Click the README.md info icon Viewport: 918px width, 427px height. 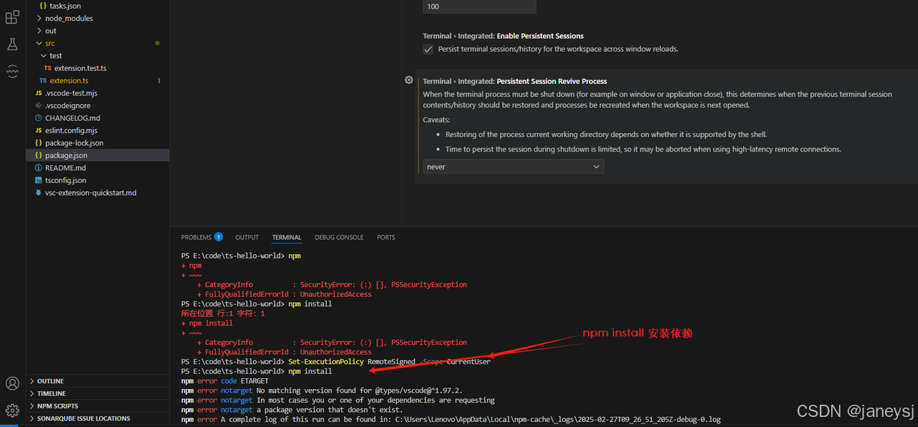pyautogui.click(x=39, y=168)
